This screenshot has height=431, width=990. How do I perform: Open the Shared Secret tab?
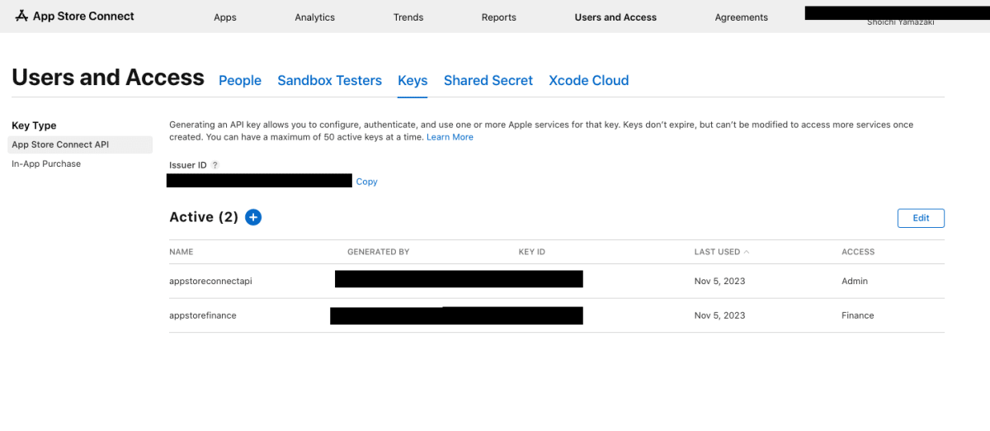coord(488,80)
